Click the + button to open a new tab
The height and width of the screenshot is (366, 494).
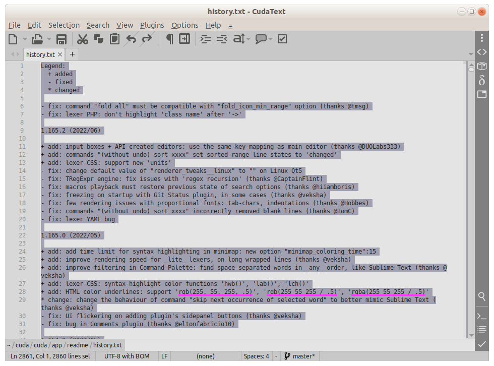coord(72,54)
